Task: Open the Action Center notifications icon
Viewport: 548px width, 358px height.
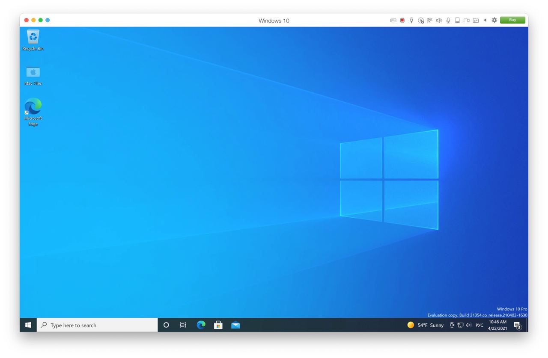Action: (517, 325)
